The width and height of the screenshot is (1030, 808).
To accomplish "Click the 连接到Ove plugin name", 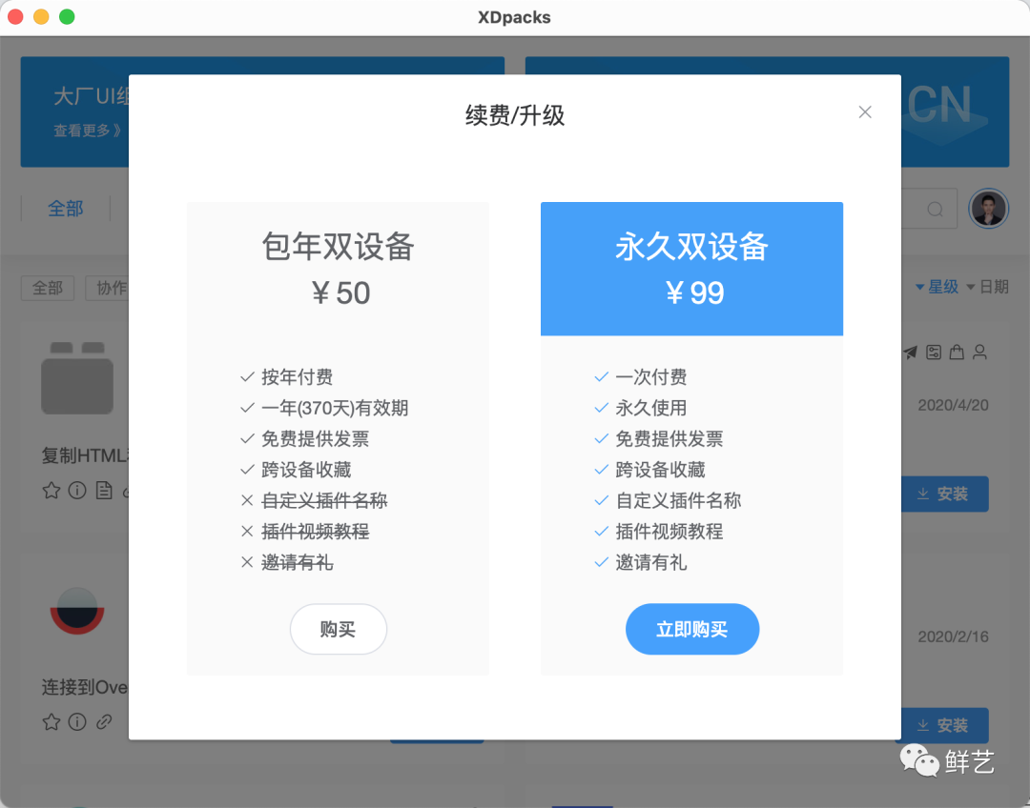I will click(x=85, y=687).
